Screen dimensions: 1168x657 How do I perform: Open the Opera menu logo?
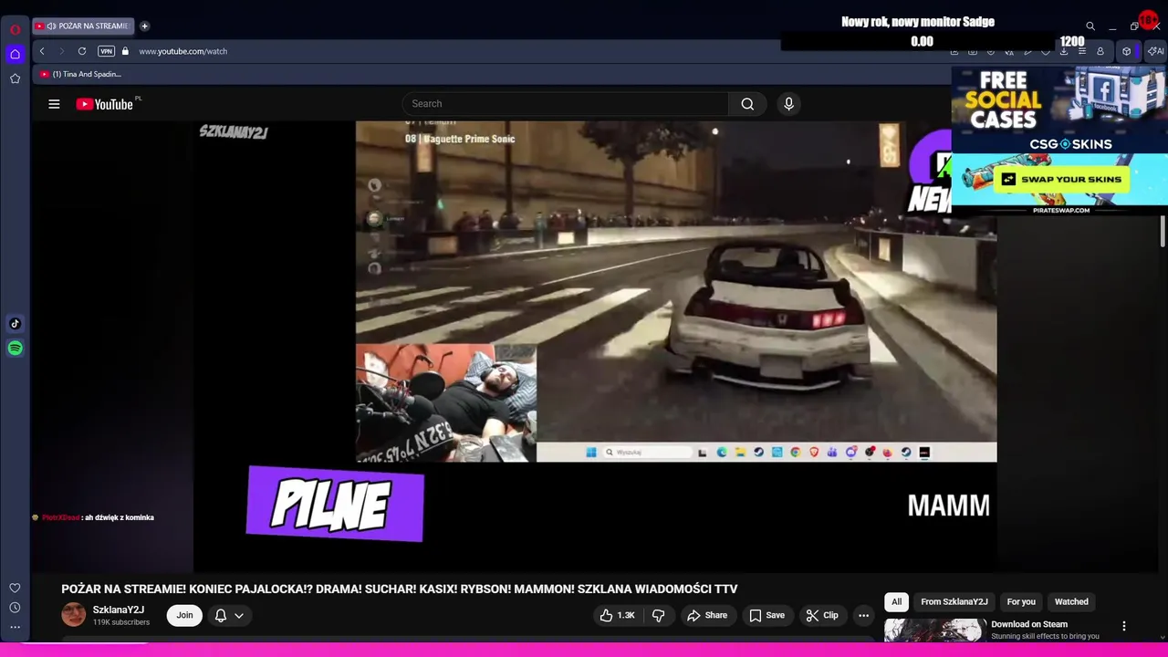pyautogui.click(x=15, y=29)
